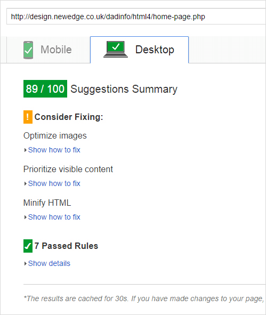The height and width of the screenshot is (315, 266).
Task: Click the green checkmark Passed Rules icon
Action: tap(28, 246)
